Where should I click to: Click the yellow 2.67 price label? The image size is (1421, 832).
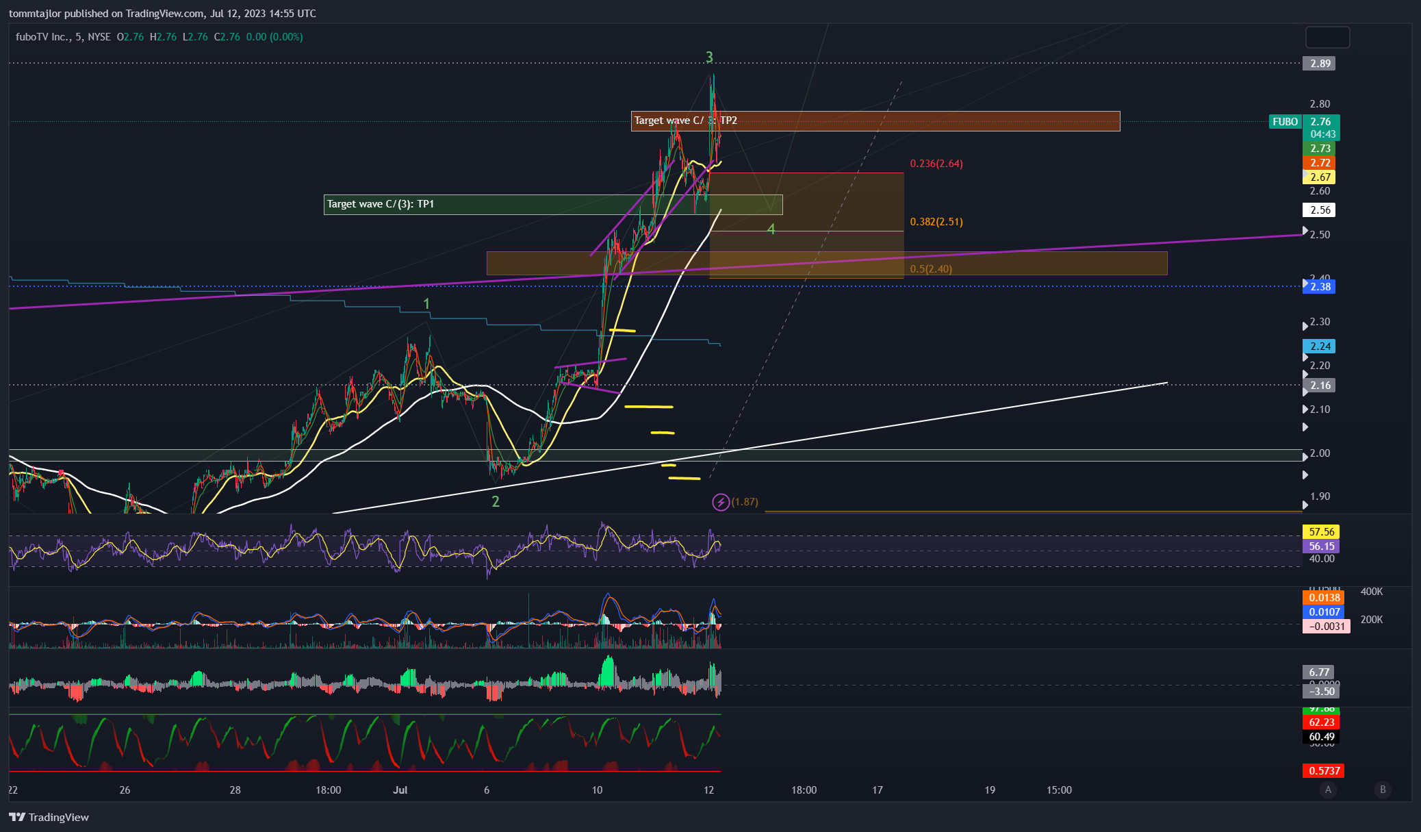click(1319, 177)
